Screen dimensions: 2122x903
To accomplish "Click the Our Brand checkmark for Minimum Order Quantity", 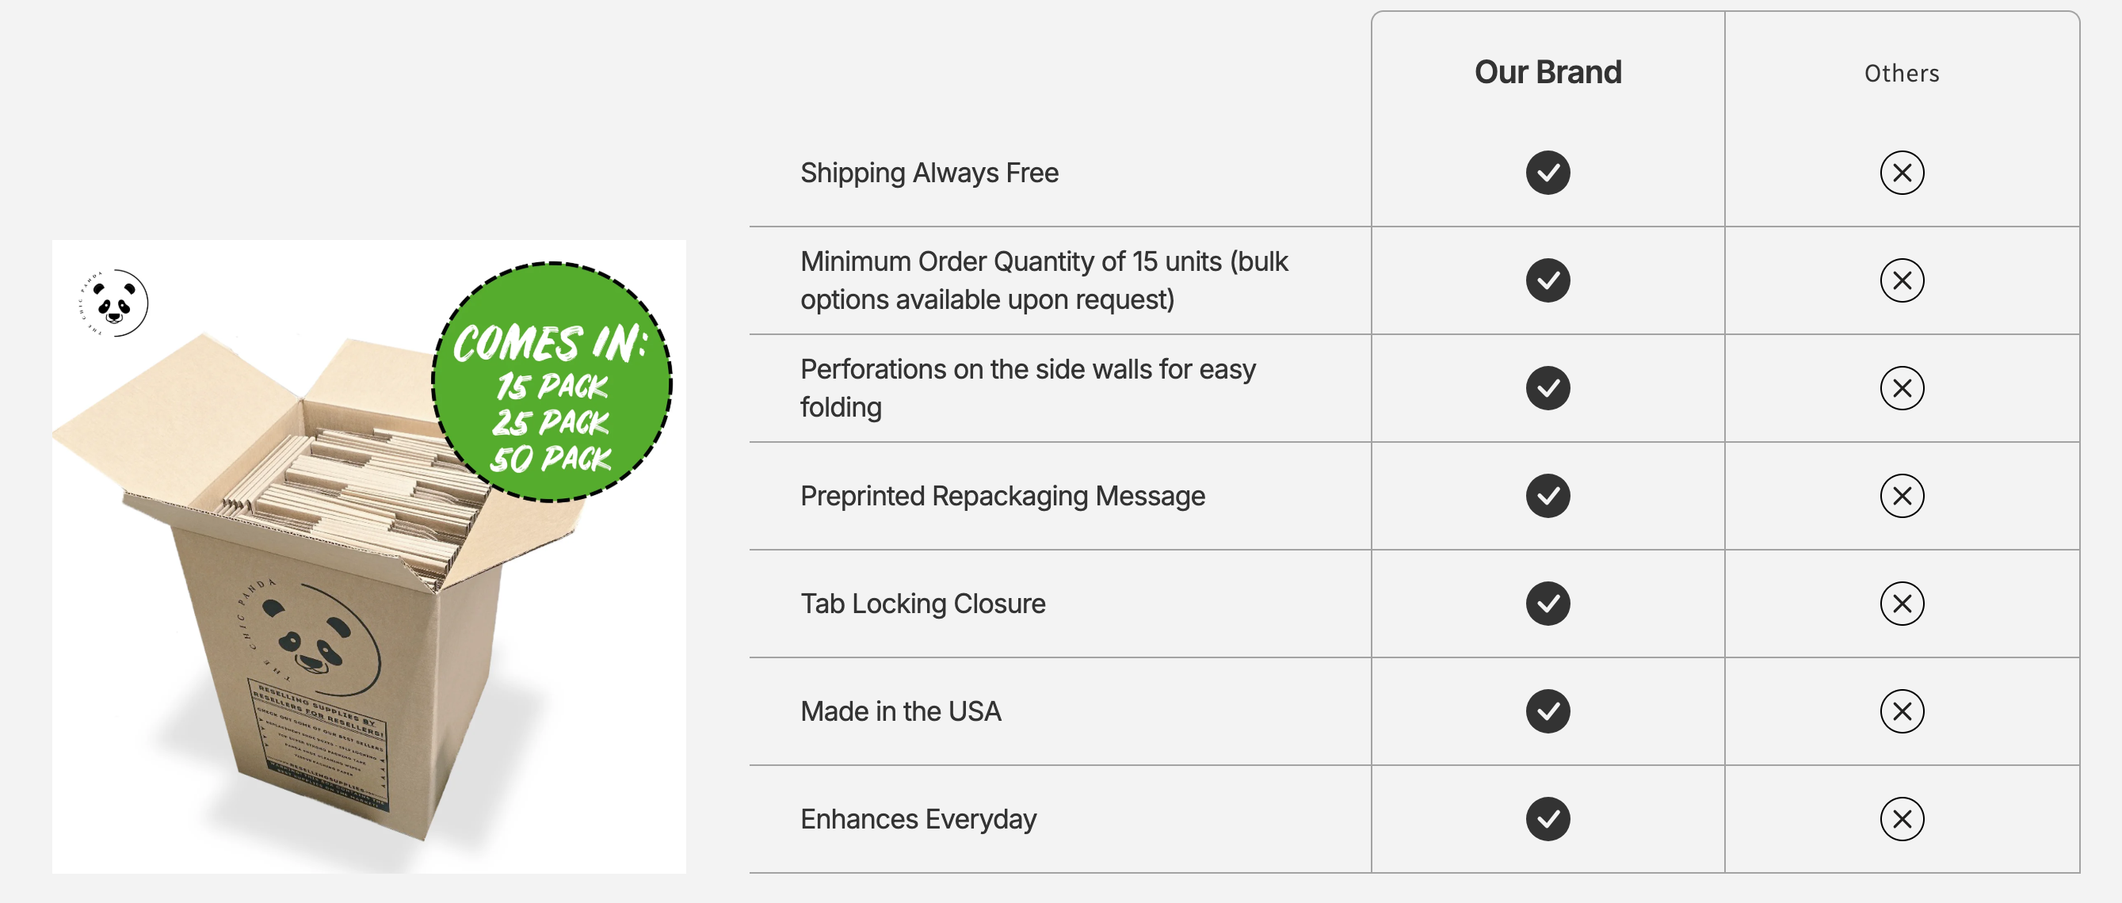I will point(1548,280).
